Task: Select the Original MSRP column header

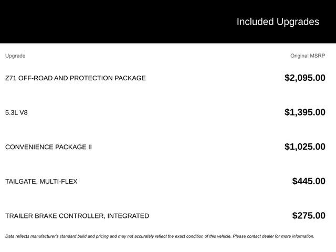Action: point(308,56)
